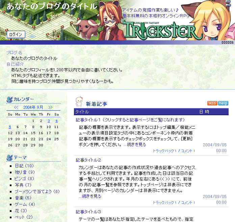The image size is (235, 222).
Task: Click calendar date 15
Action: point(33,133)
